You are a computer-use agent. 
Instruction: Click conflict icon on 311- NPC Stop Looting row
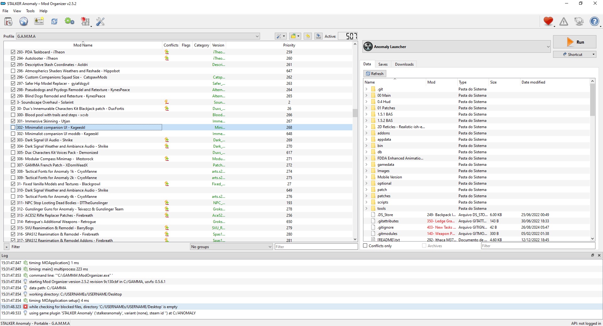(x=167, y=203)
